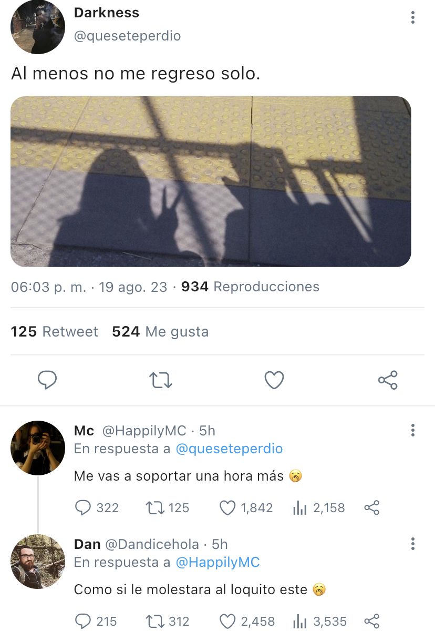View analytics for Dan's reply with 3,535 views
Image resolution: width=435 pixels, height=631 pixels.
tap(319, 621)
